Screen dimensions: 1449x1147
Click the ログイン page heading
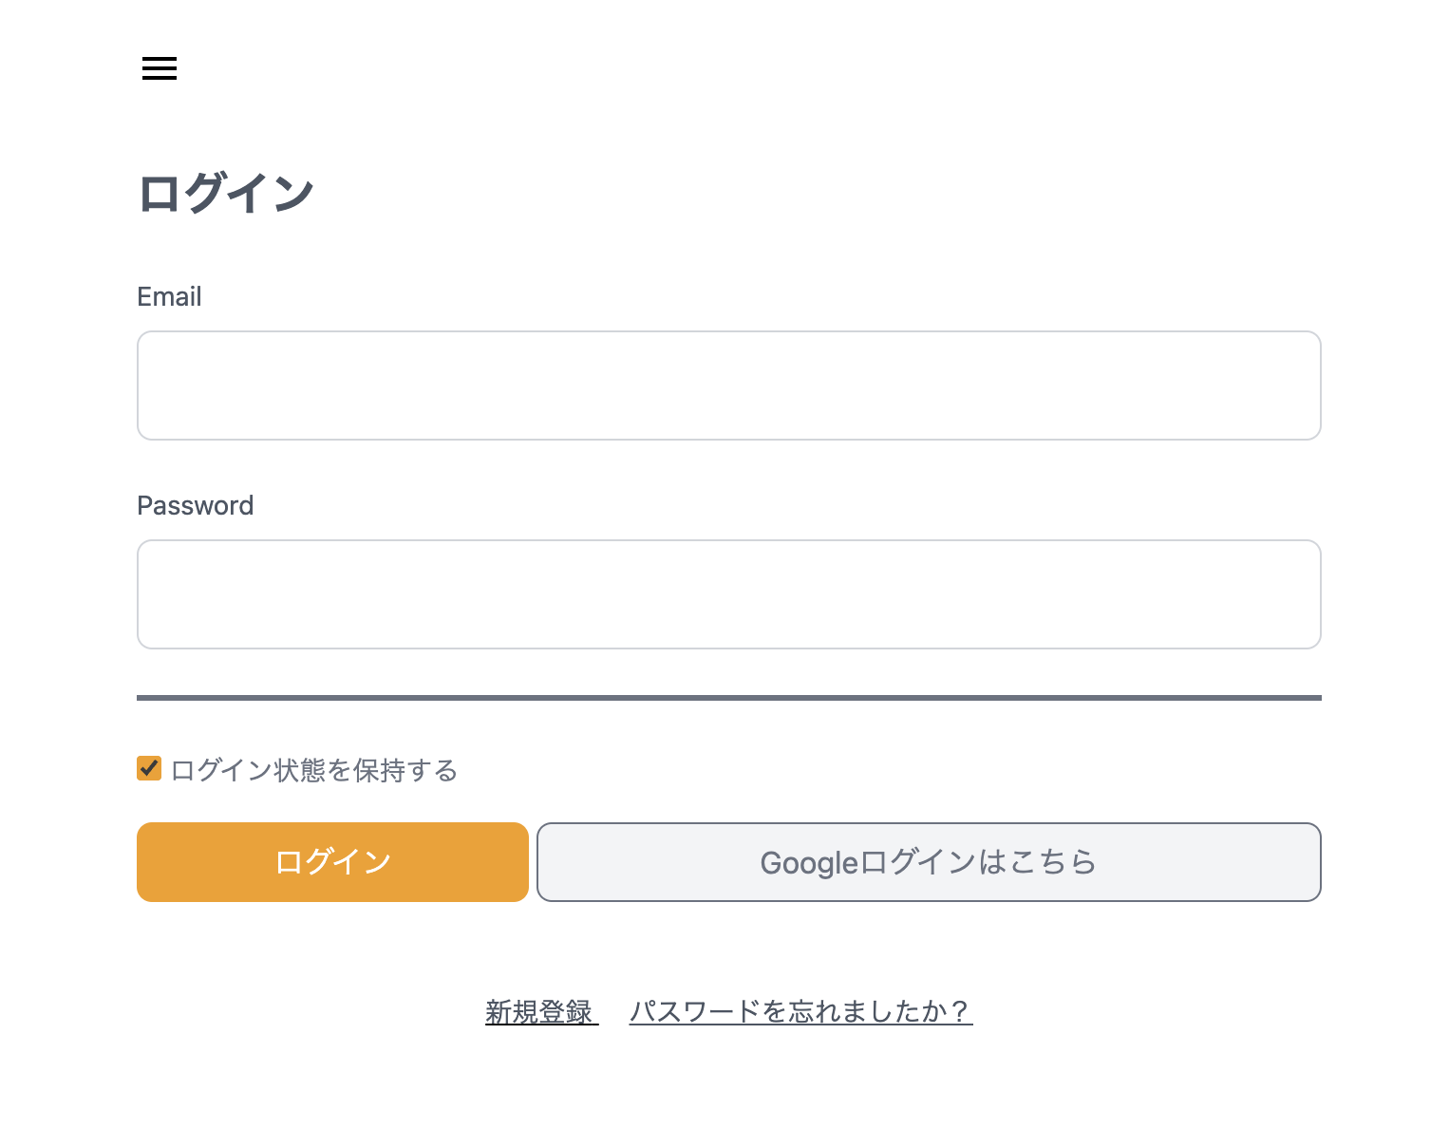226,194
